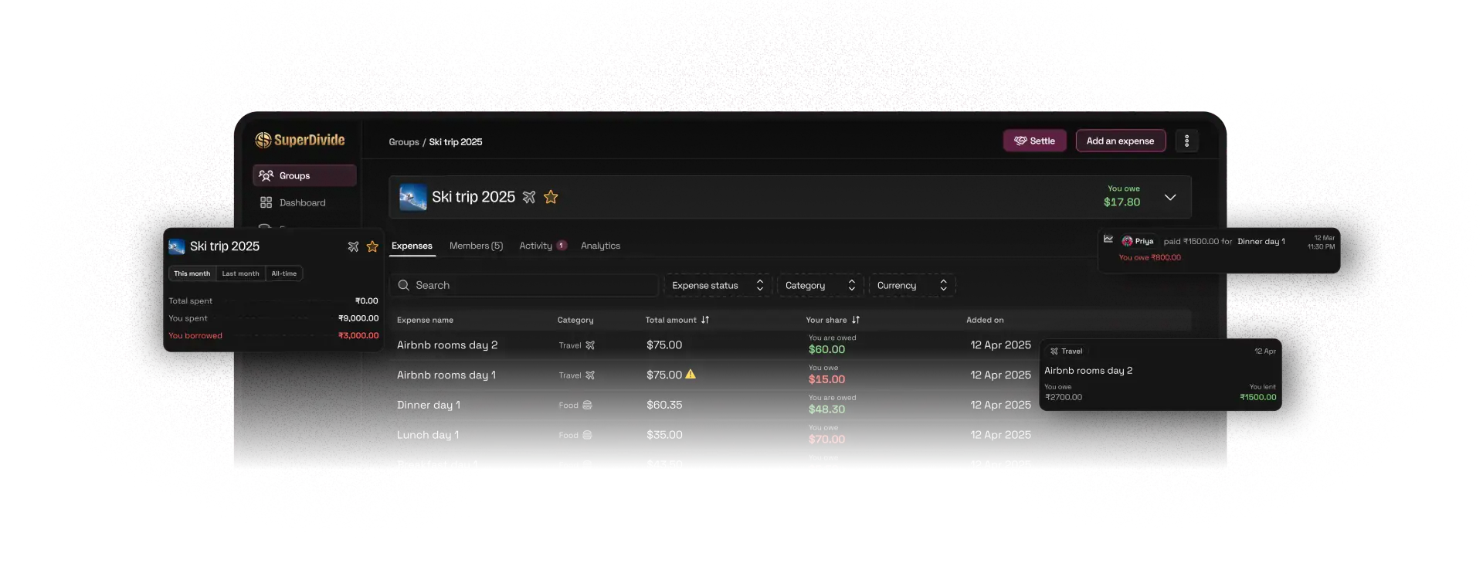
Task: Expand the You owe balance chevron
Action: (x=1170, y=197)
